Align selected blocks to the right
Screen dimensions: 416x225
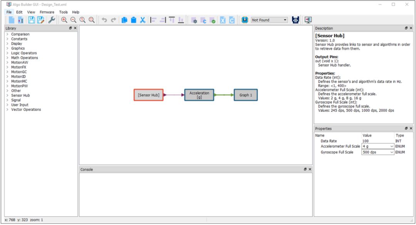point(163,20)
